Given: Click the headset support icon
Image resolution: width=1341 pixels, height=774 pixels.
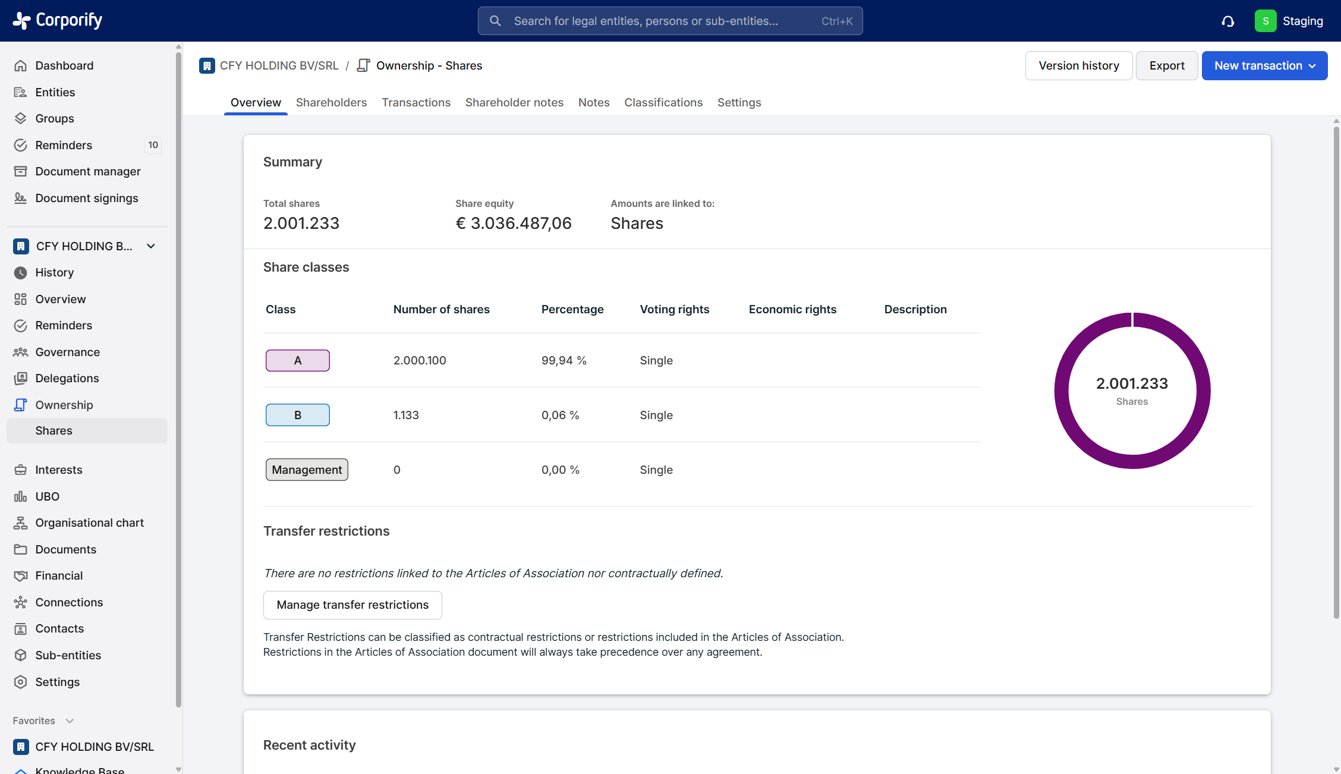Looking at the screenshot, I should 1227,21.
